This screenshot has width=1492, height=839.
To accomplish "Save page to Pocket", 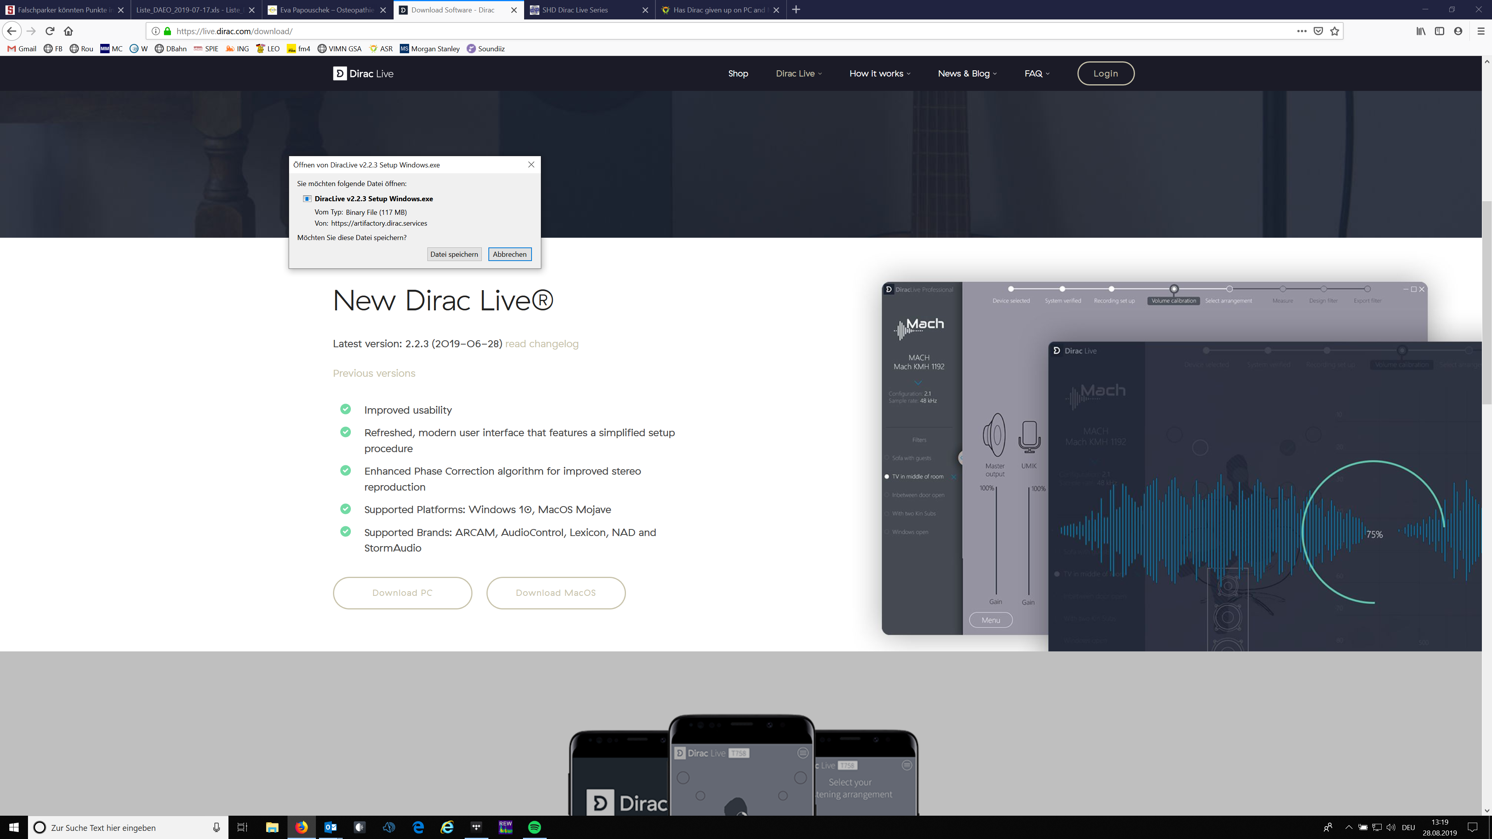I will pyautogui.click(x=1318, y=31).
